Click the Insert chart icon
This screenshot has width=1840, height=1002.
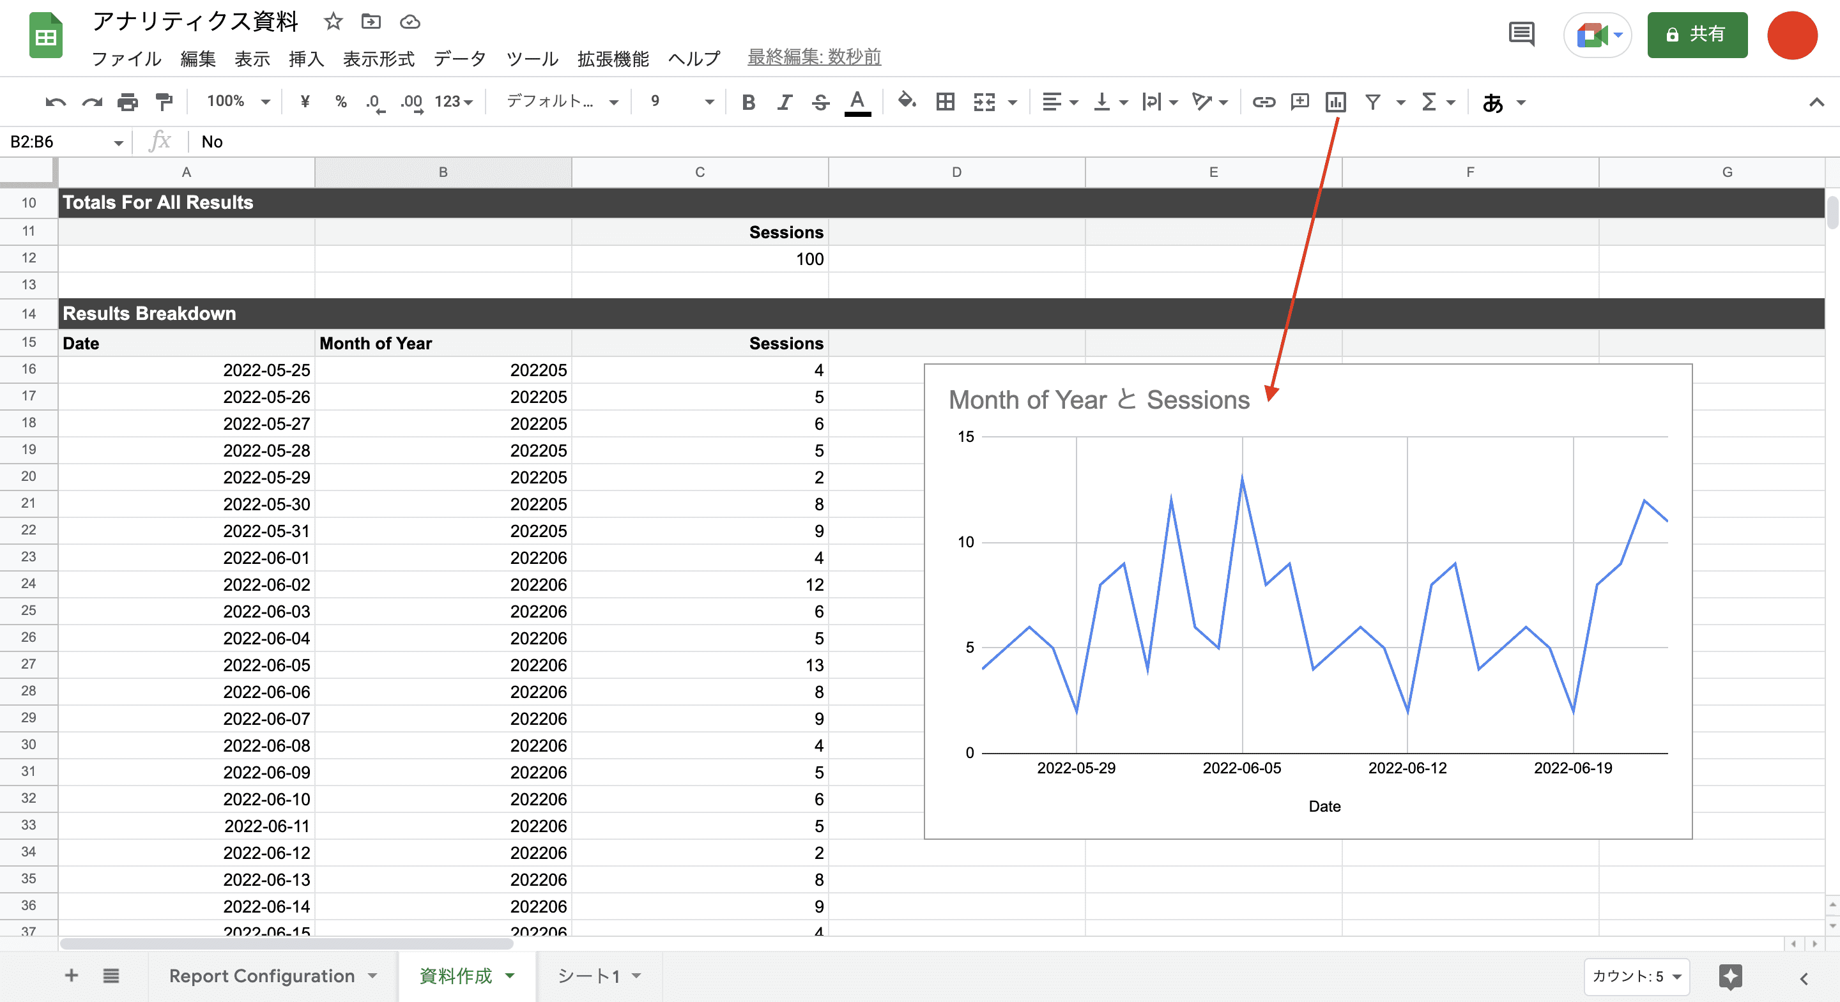[1335, 102]
